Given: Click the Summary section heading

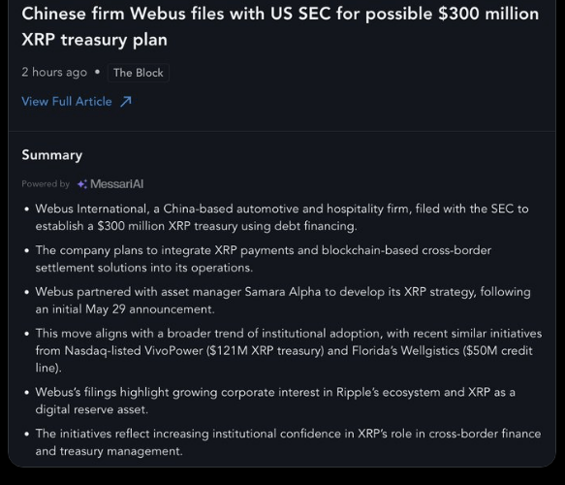Looking at the screenshot, I should [52, 155].
